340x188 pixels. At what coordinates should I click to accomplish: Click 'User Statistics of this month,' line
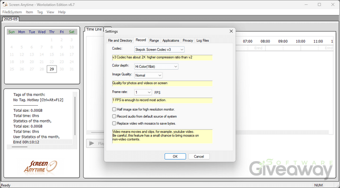coord(36,137)
